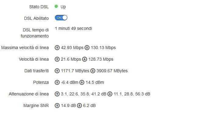Click download arrow icon beside 11.1, 28.8, 56.3 dB
This screenshot has width=205, height=114.
[x=110, y=94]
